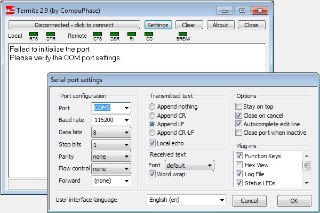This screenshot has height=213, width=320.
Task: Open the User interface language dropdown
Action: pos(187,200)
